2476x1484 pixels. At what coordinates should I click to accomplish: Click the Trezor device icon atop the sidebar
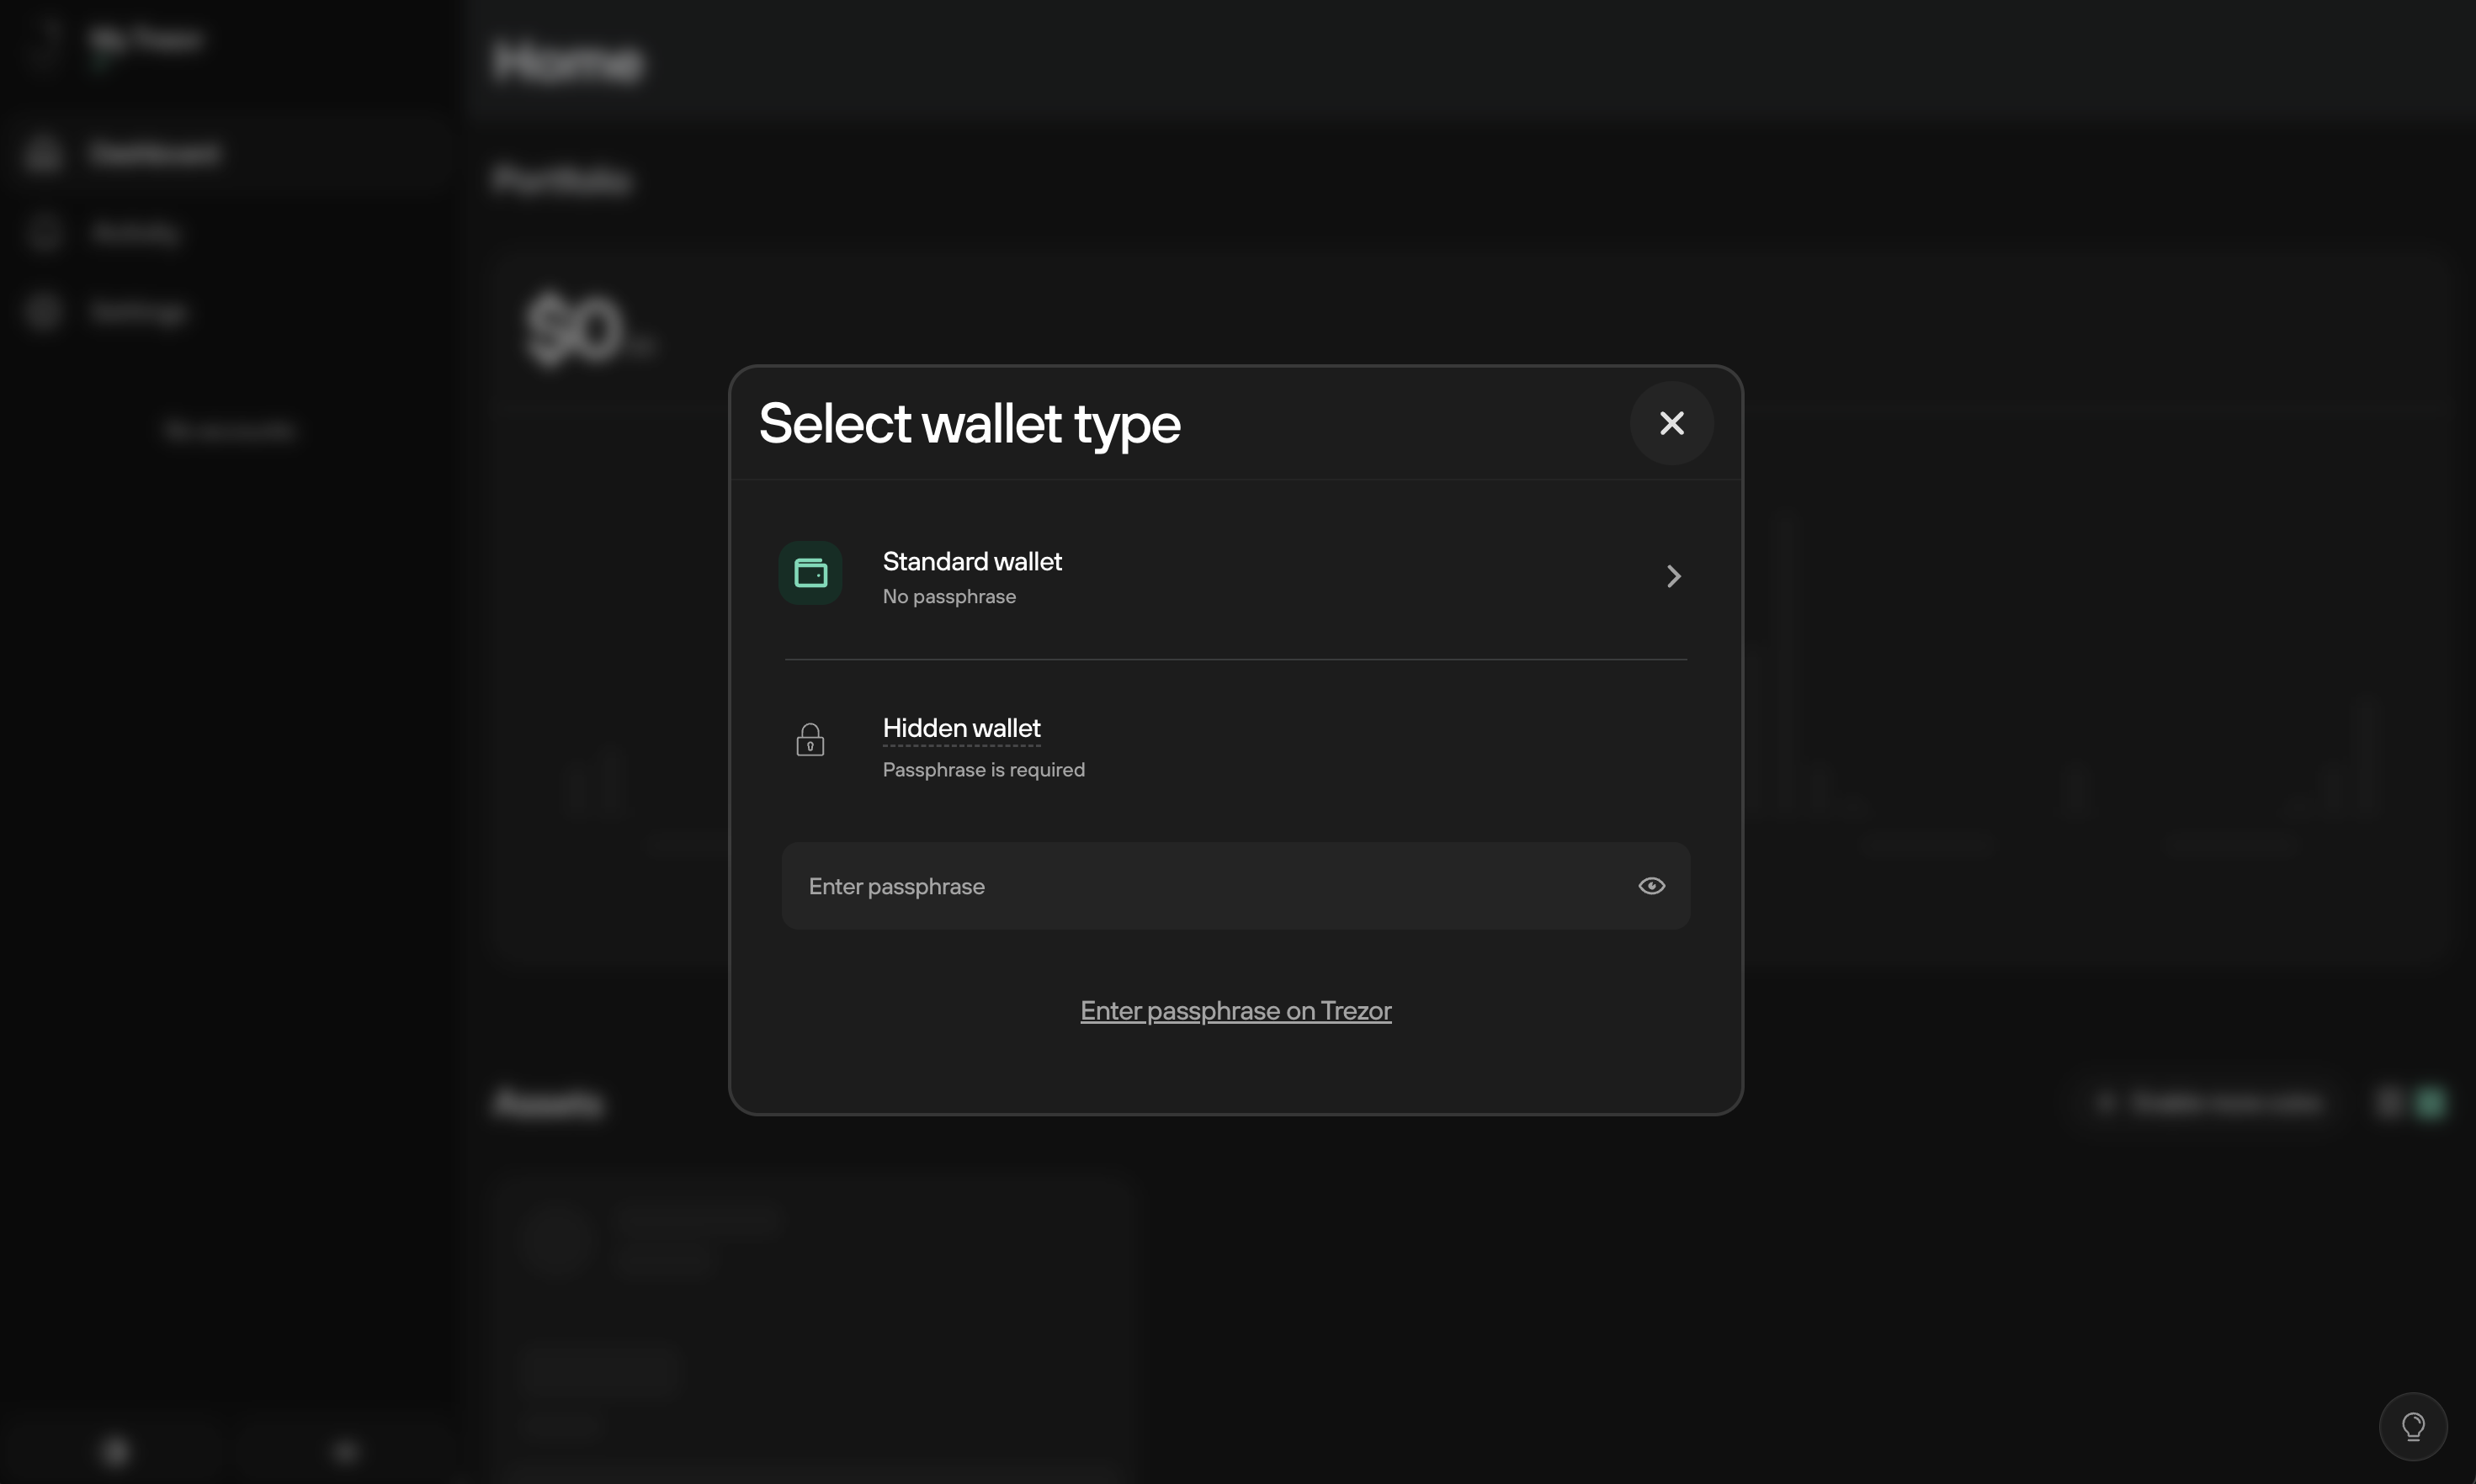pyautogui.click(x=45, y=40)
